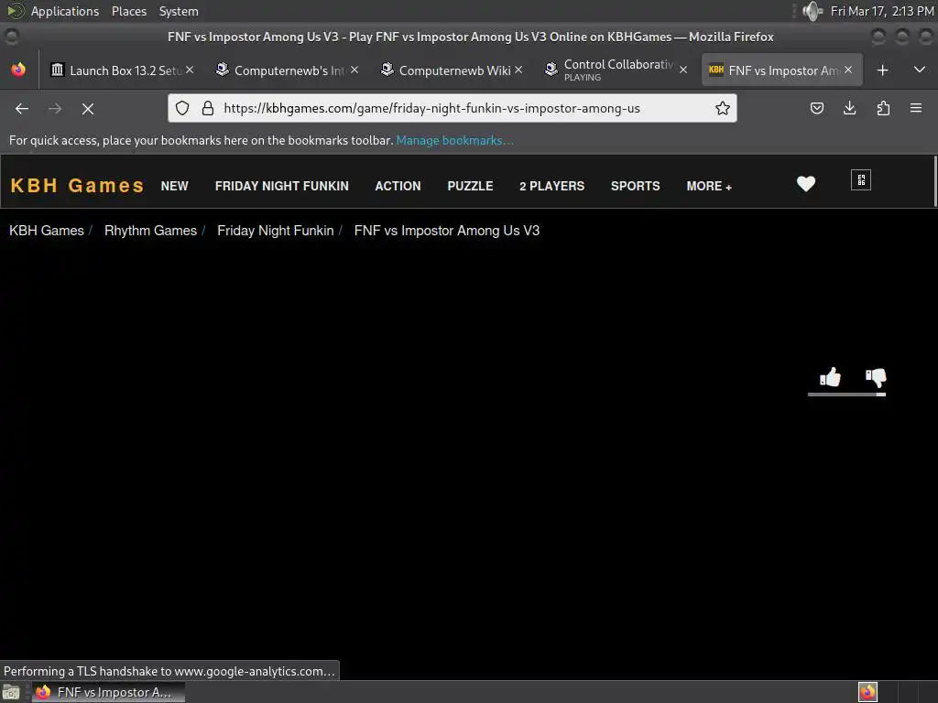The image size is (938, 703).
Task: Open the System menu in top panel
Action: pos(179,11)
